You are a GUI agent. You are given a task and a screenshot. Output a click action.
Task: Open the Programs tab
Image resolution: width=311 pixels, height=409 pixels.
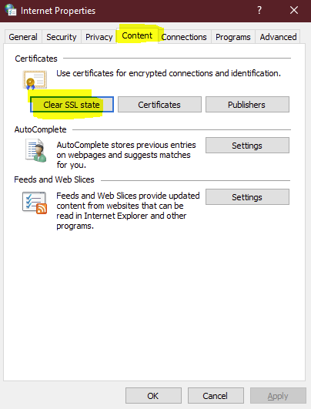pos(233,37)
